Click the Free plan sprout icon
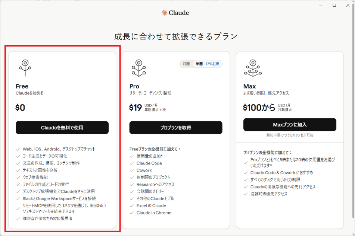This screenshot has height=236, width=355. (x=25, y=68)
